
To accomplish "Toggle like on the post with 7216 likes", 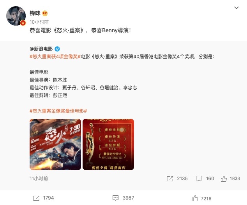I will coord(195,198).
